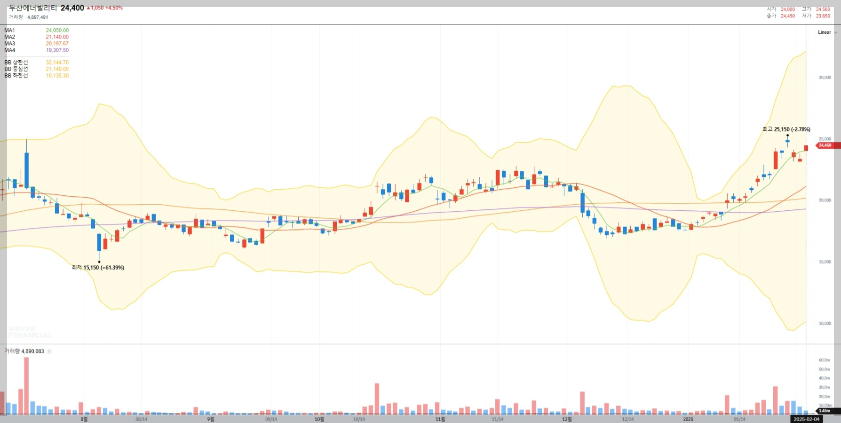
Task: Click the 최고 25,150 (-2.78%) annotation
Action: point(786,129)
